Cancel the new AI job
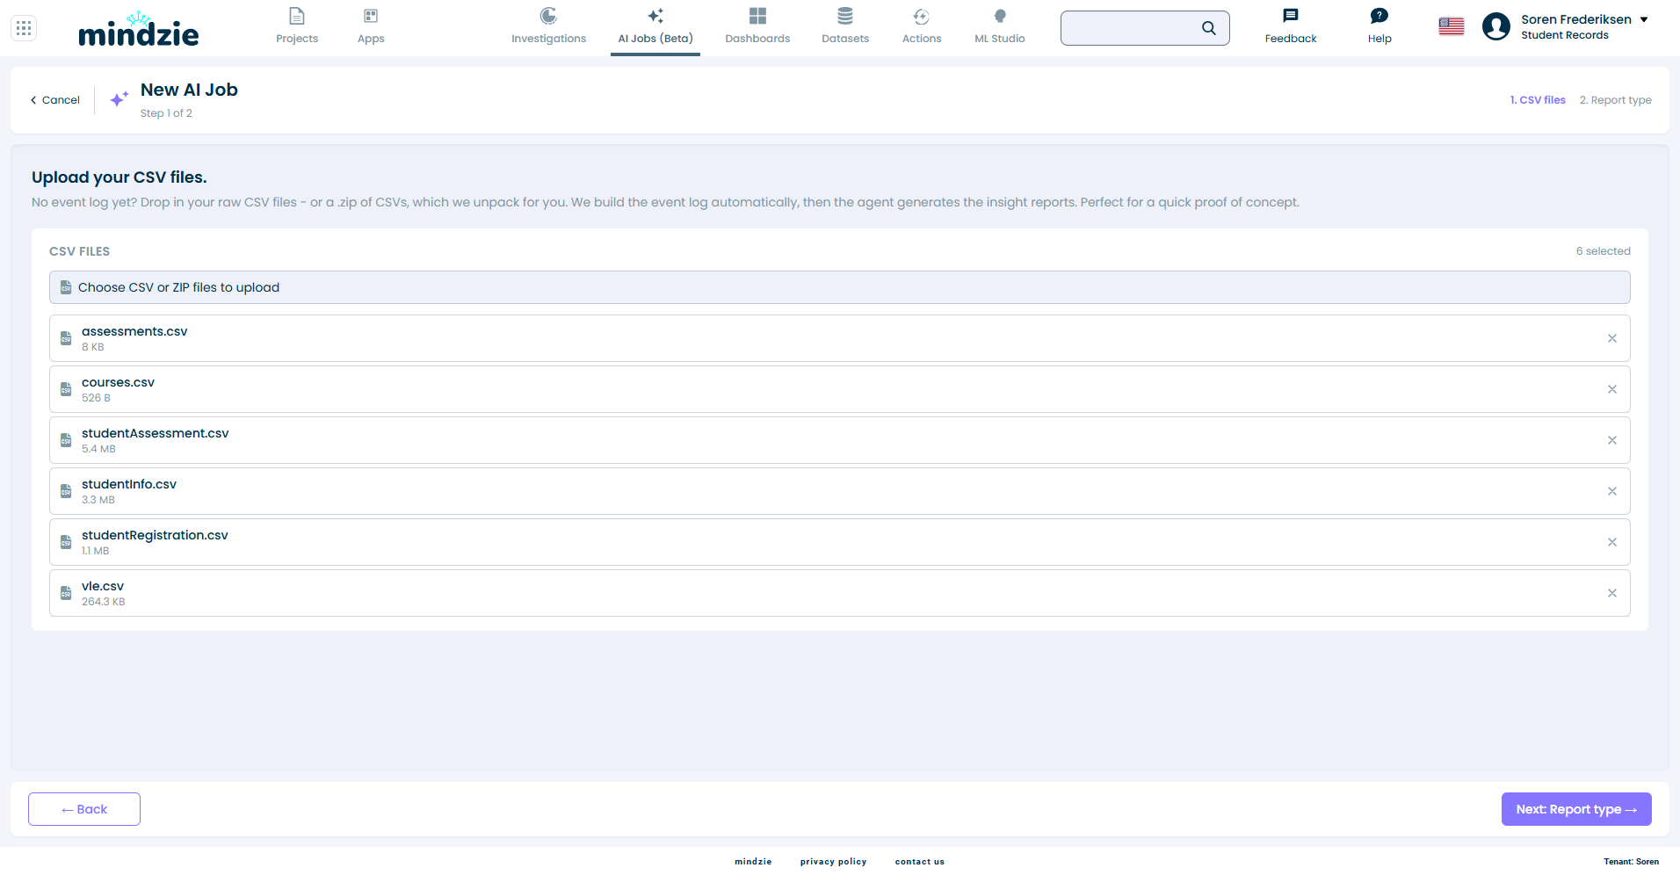Viewport: 1680px width, 875px height. 55,100
